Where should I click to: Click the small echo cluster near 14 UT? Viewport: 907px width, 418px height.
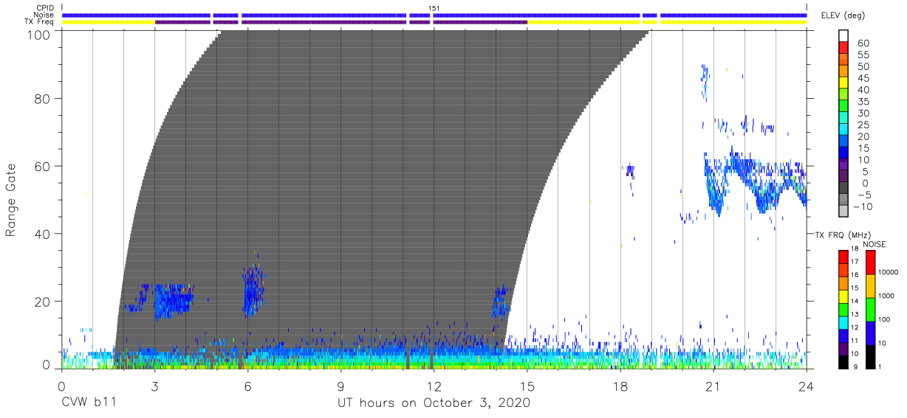501,302
